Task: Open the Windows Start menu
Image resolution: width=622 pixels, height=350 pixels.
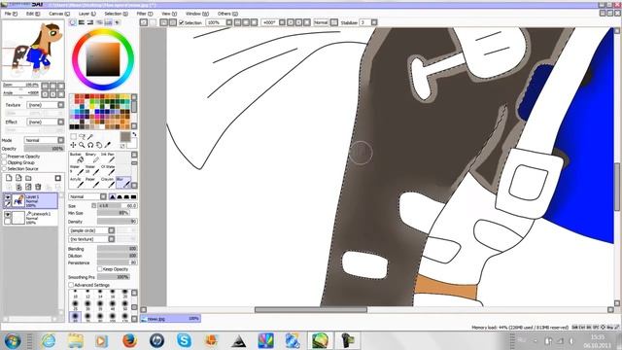Action: [13, 340]
